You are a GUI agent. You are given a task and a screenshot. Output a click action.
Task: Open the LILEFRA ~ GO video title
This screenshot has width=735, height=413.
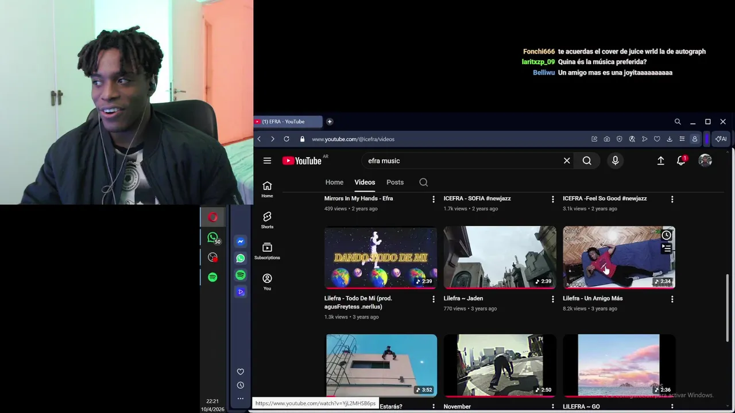point(581,406)
